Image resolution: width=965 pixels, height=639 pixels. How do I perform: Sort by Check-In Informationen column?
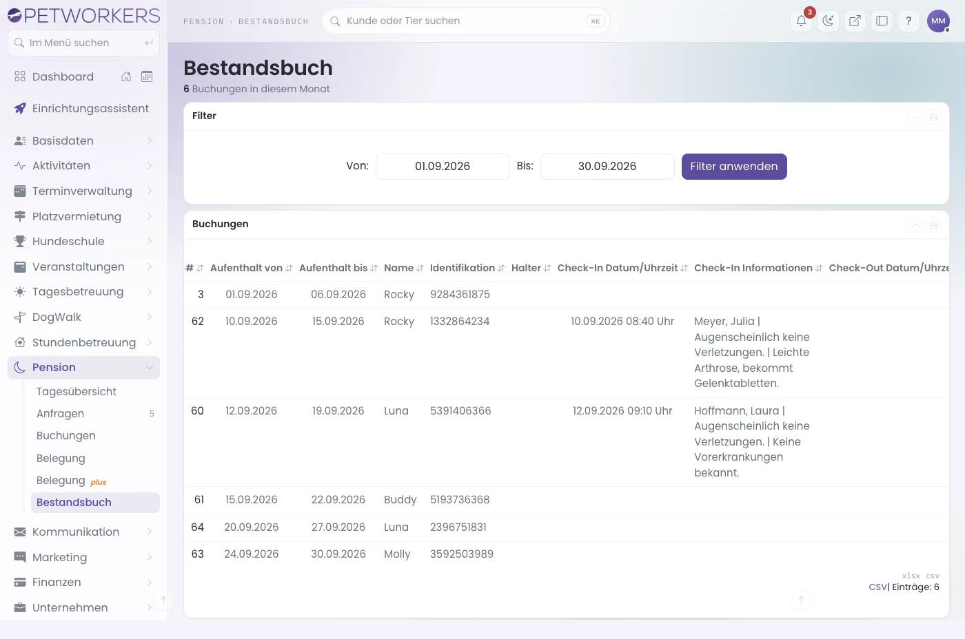[x=758, y=268]
